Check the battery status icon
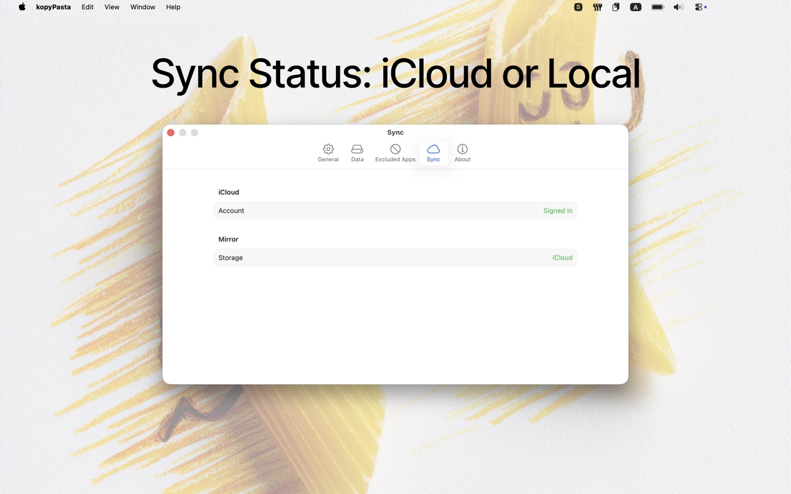This screenshot has height=494, width=791. pyautogui.click(x=657, y=7)
